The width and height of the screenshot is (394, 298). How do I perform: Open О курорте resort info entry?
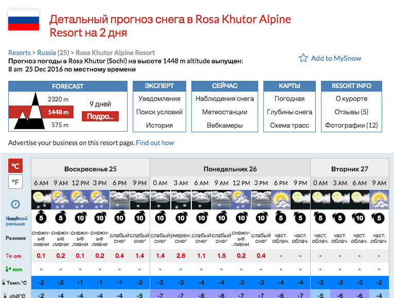pos(351,99)
